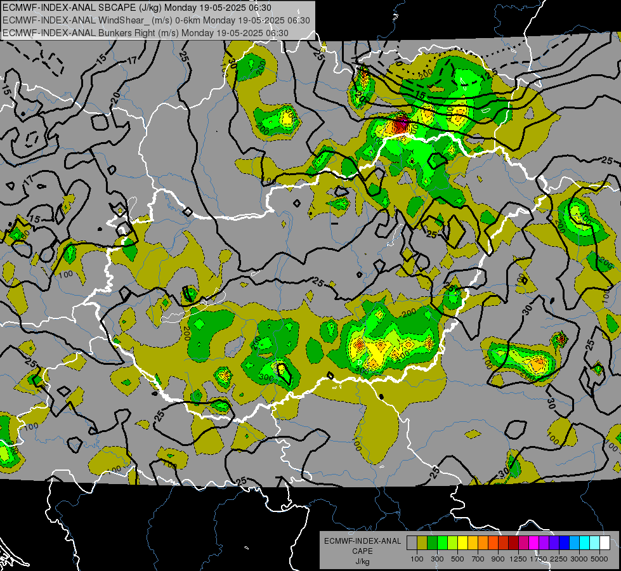Click the Bunkers Right title line

pyautogui.click(x=145, y=33)
